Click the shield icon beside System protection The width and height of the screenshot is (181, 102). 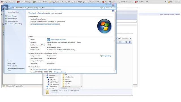tap(6, 21)
